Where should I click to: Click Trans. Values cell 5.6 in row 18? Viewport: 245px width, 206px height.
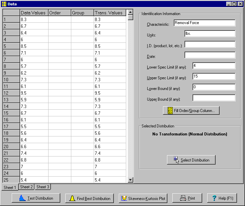point(110,133)
